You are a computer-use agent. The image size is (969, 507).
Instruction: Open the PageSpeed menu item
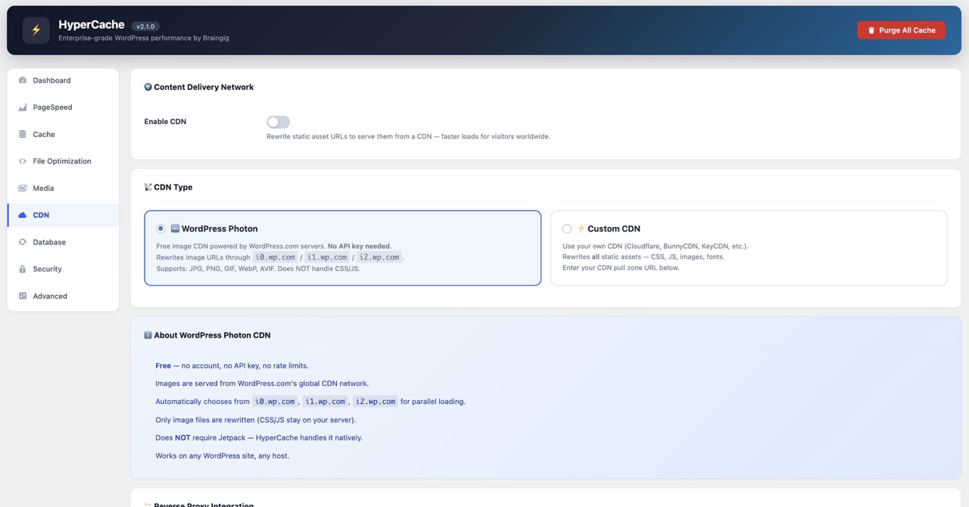pos(63,107)
